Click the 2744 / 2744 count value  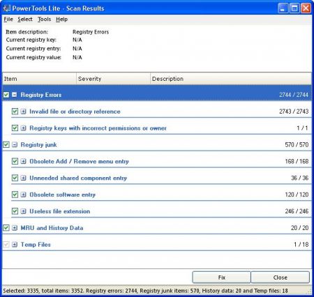[294, 95]
